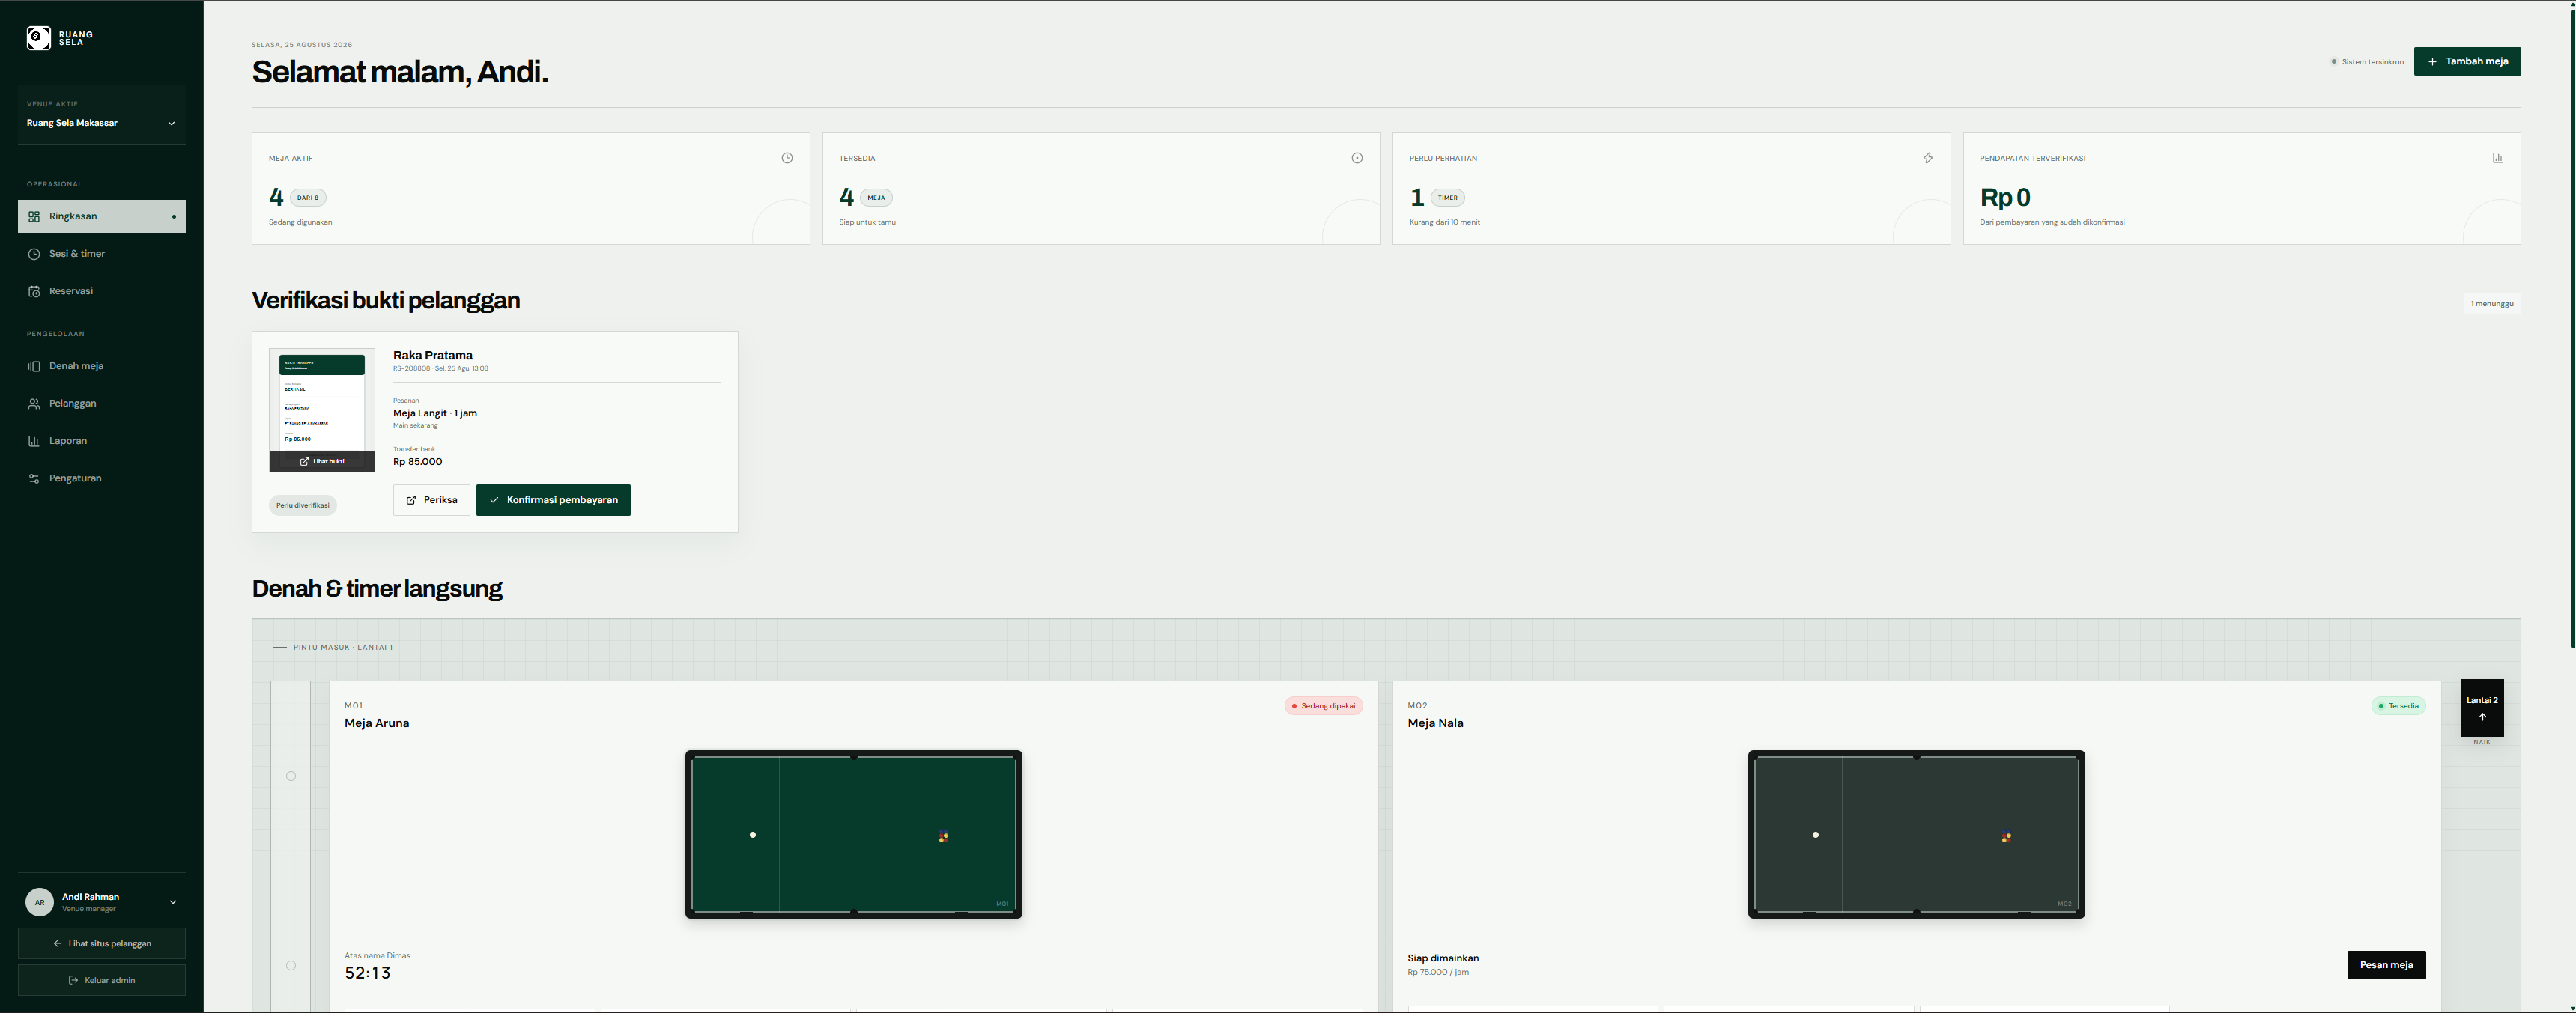Expand the Ruang Sela Makassar venue dropdown
The height and width of the screenshot is (1013, 2576).
[101, 123]
